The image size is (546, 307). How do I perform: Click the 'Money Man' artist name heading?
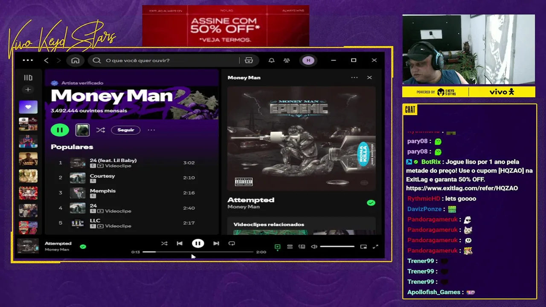(x=112, y=96)
